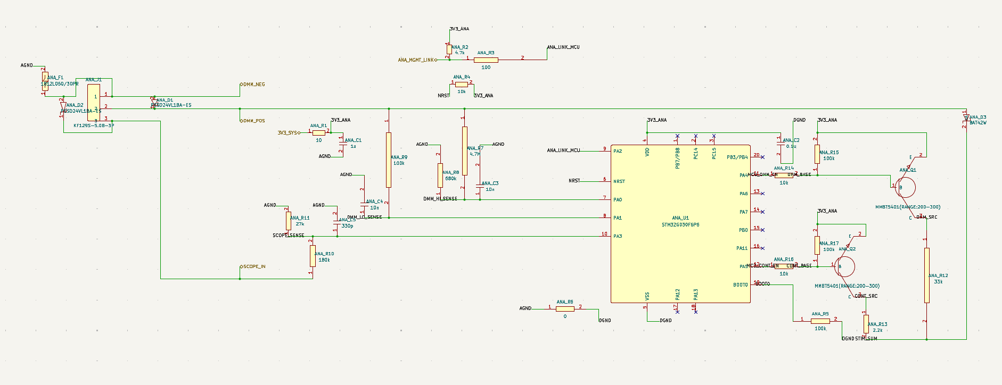The image size is (1002, 385).
Task: Click the PB3/PB4 pin name
Action: point(737,157)
